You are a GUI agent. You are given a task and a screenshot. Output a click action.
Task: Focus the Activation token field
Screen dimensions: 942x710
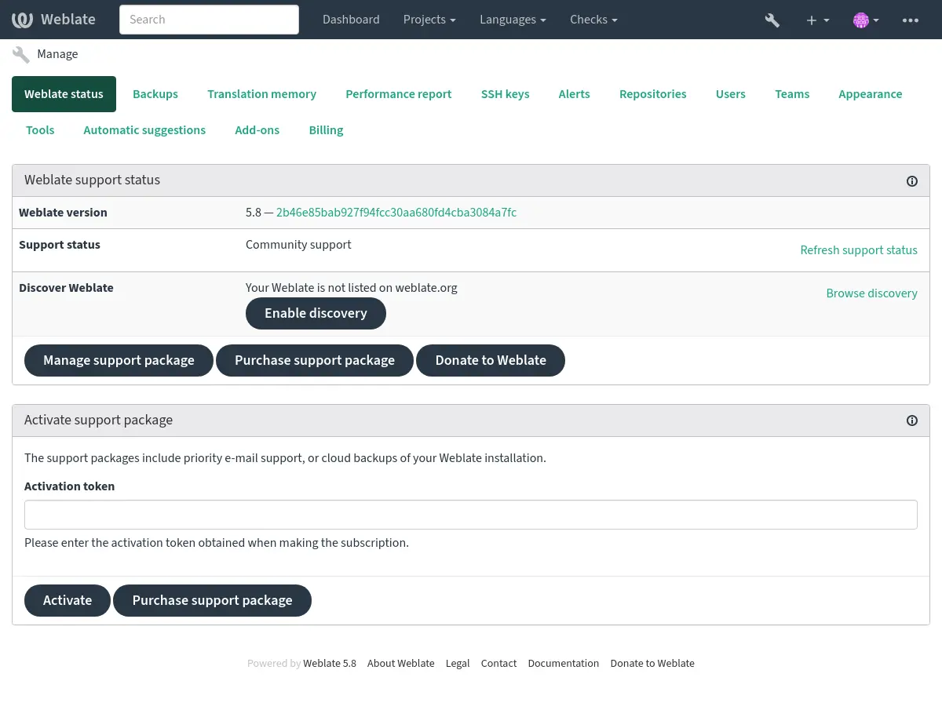pyautogui.click(x=471, y=515)
